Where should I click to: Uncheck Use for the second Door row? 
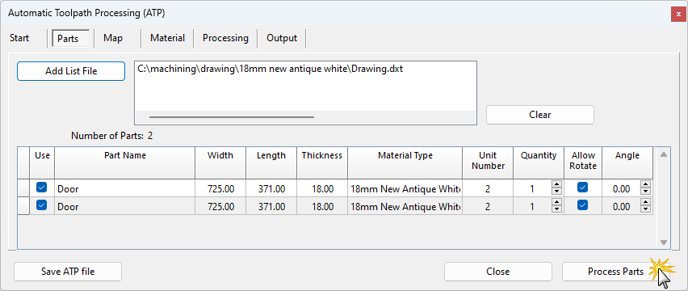coord(42,205)
